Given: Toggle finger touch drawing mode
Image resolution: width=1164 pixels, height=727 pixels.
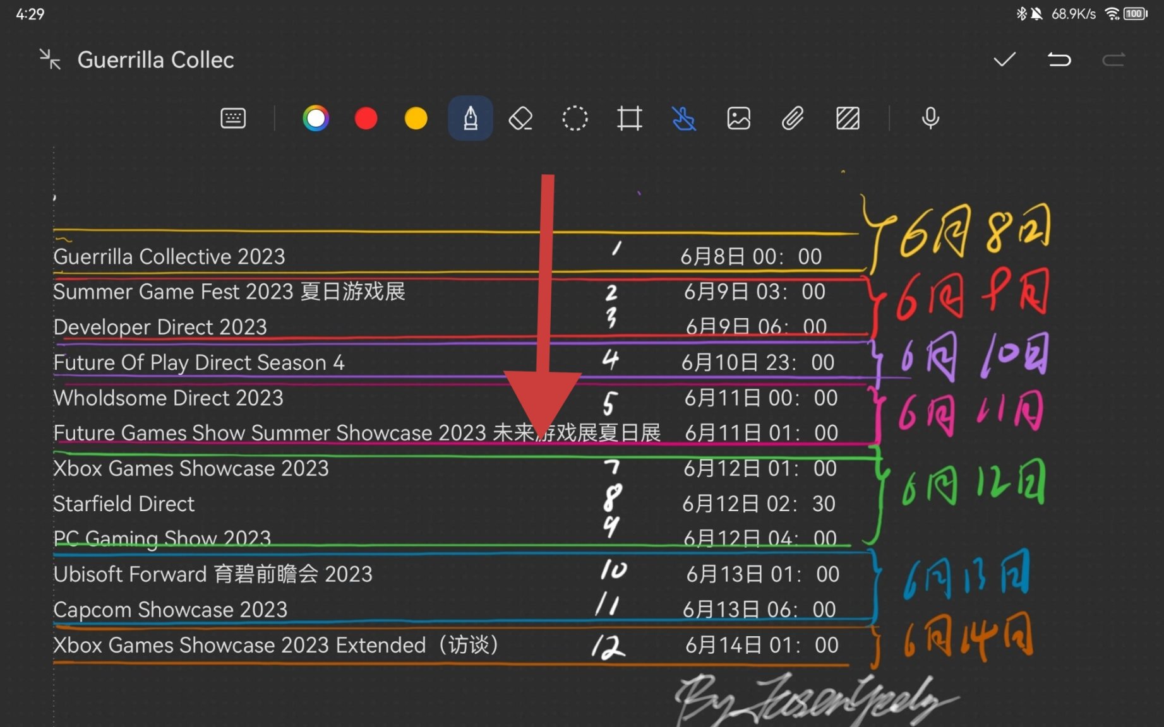Looking at the screenshot, I should click(x=684, y=118).
